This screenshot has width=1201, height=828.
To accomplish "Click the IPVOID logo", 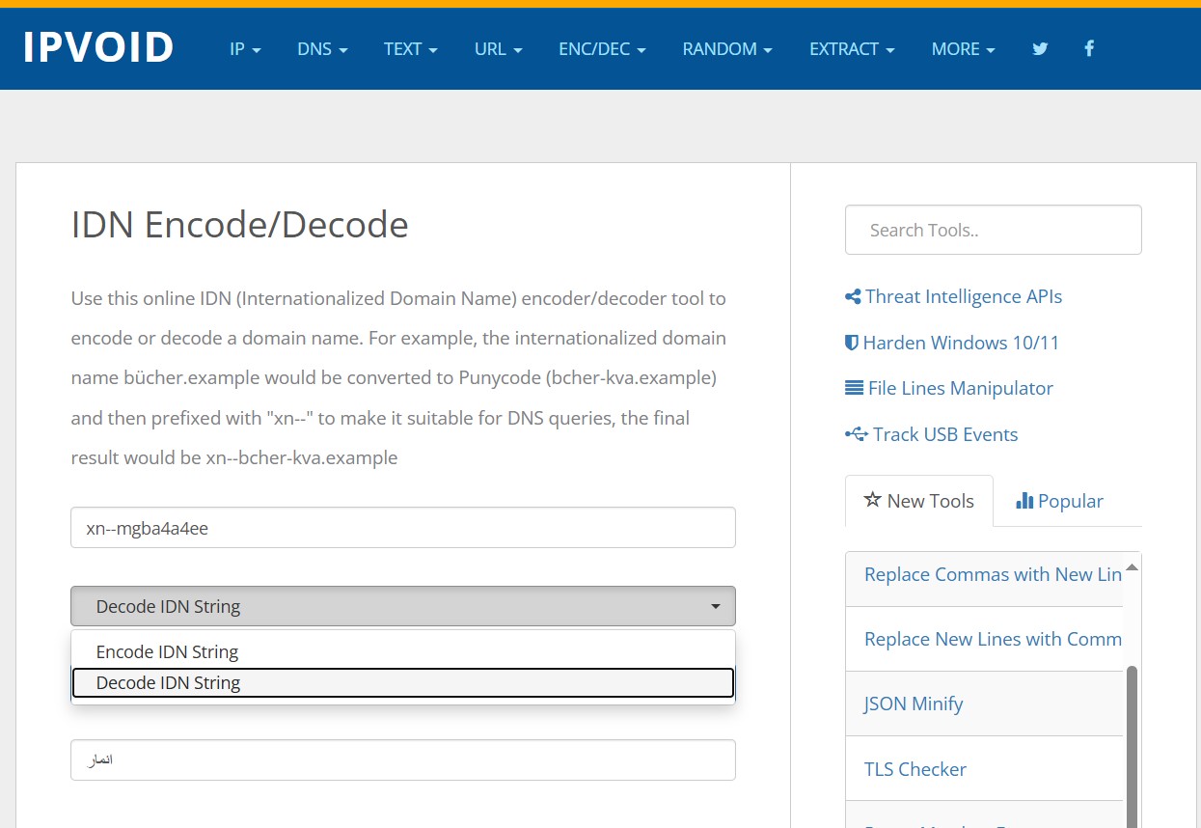I will [x=98, y=47].
